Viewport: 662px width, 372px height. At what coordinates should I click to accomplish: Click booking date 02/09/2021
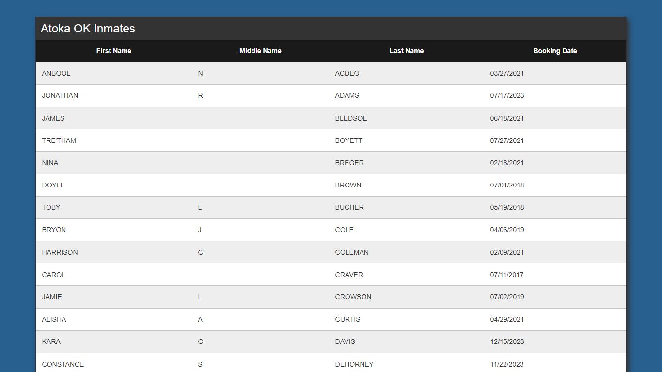(x=507, y=252)
